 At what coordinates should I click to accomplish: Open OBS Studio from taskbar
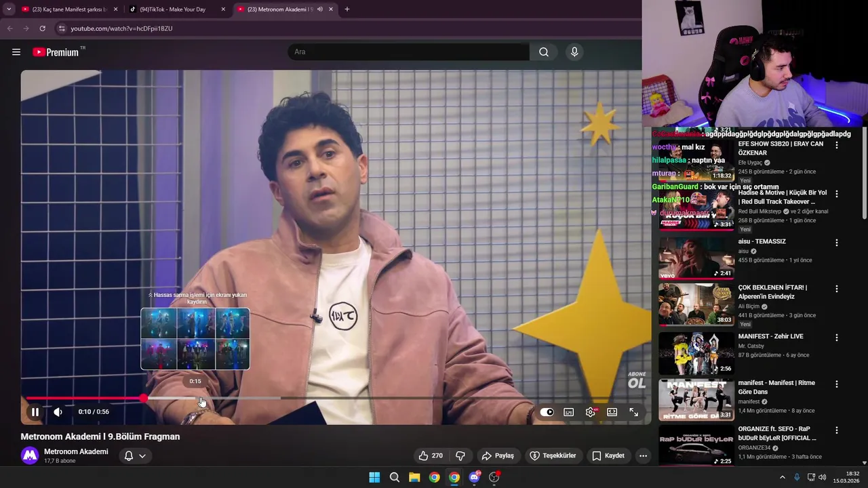(494, 477)
